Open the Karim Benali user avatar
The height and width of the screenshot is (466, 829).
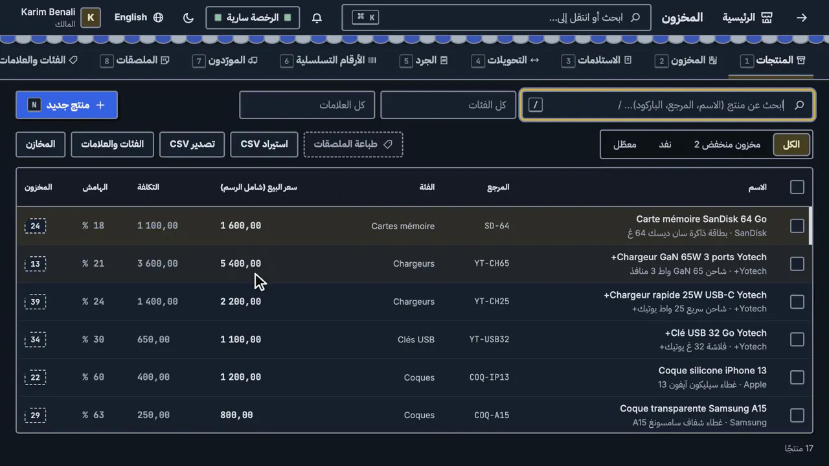point(90,17)
